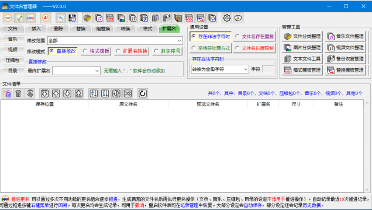Choose the 文件名长度限制 radio option
Image resolution: width=372 pixels, height=210 pixels.
pyautogui.click(x=254, y=48)
